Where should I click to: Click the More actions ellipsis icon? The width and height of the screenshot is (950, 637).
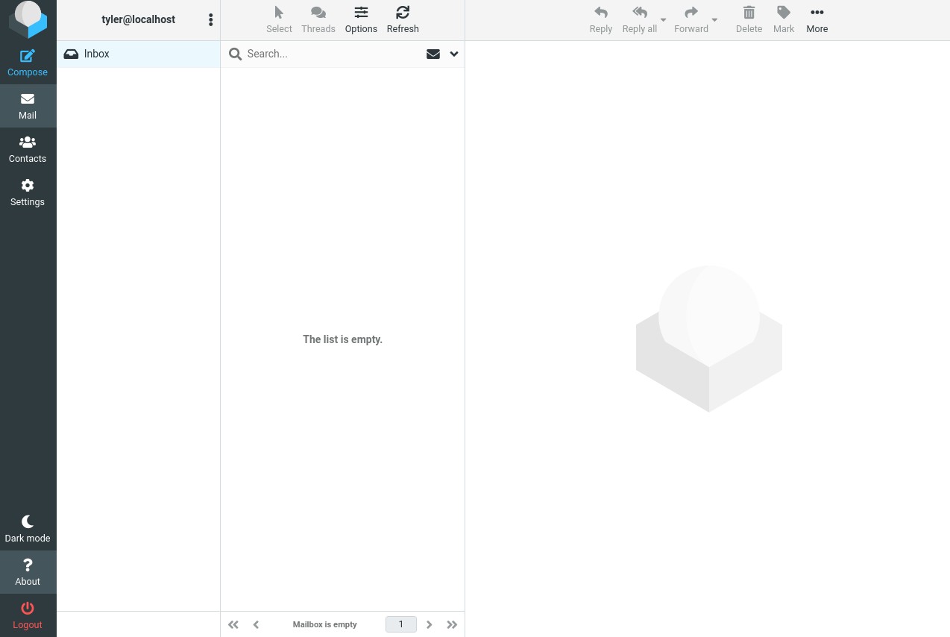tap(817, 13)
